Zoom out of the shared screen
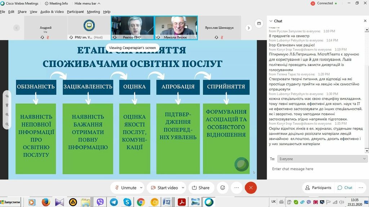This screenshot has height=207, width=369. tap(7, 124)
